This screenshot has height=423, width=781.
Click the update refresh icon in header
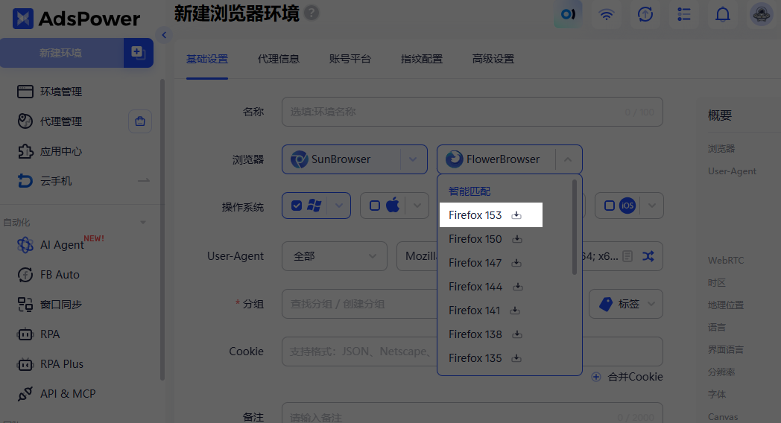pyautogui.click(x=645, y=14)
